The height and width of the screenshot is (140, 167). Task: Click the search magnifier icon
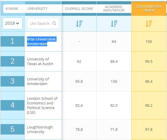coord(54,23)
